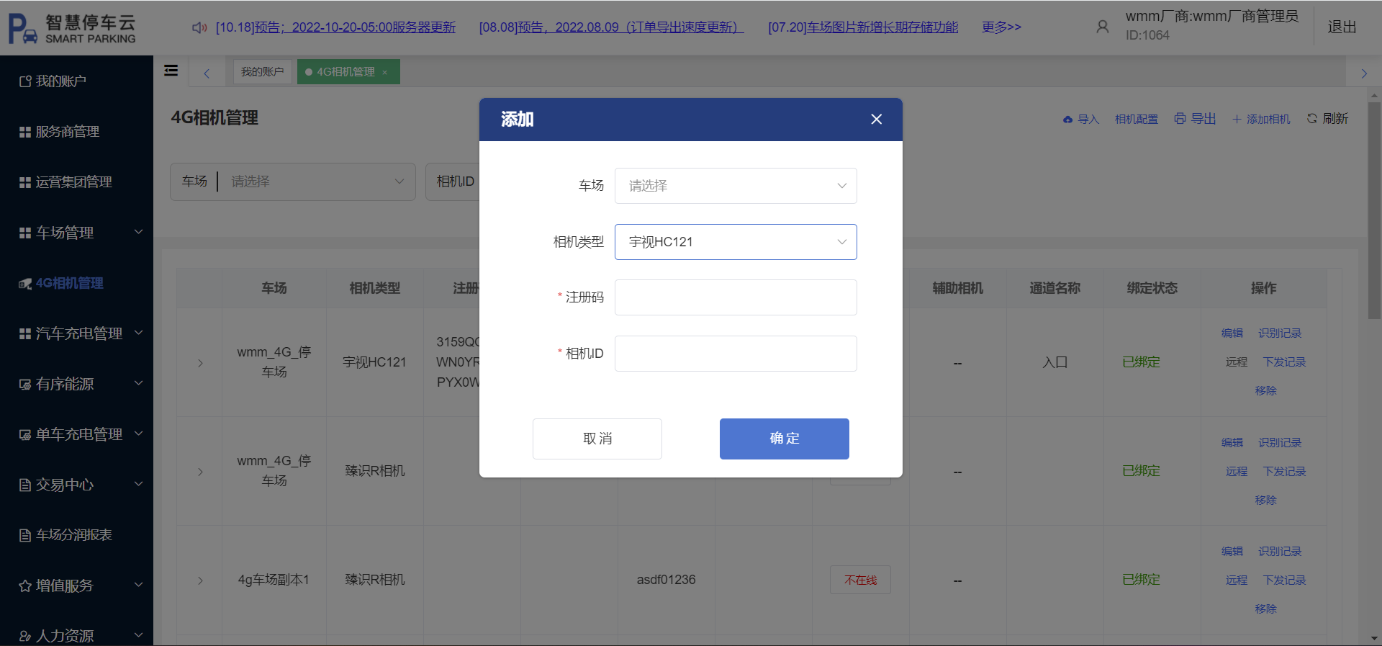This screenshot has width=1382, height=646.
Task: Expand 车场管理 sidebar menu
Action: 76,232
